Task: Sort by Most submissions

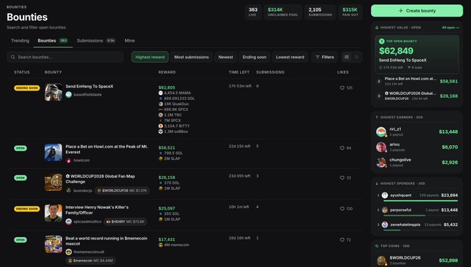Action: click(191, 57)
